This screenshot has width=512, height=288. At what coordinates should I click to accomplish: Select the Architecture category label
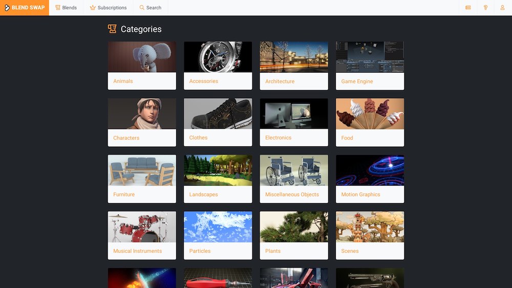(x=280, y=81)
